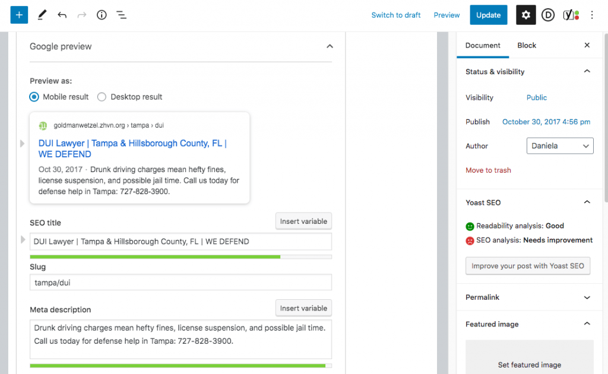Click Insert variable for Meta description
The height and width of the screenshot is (374, 608).
coord(303,308)
